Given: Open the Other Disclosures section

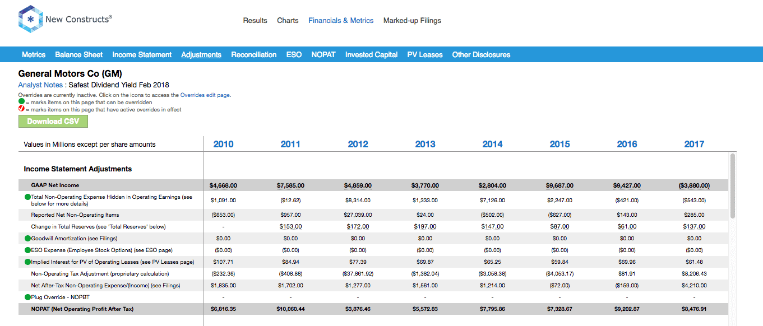Looking at the screenshot, I should point(481,55).
